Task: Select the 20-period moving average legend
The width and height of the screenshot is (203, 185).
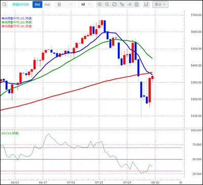Action: (17, 22)
